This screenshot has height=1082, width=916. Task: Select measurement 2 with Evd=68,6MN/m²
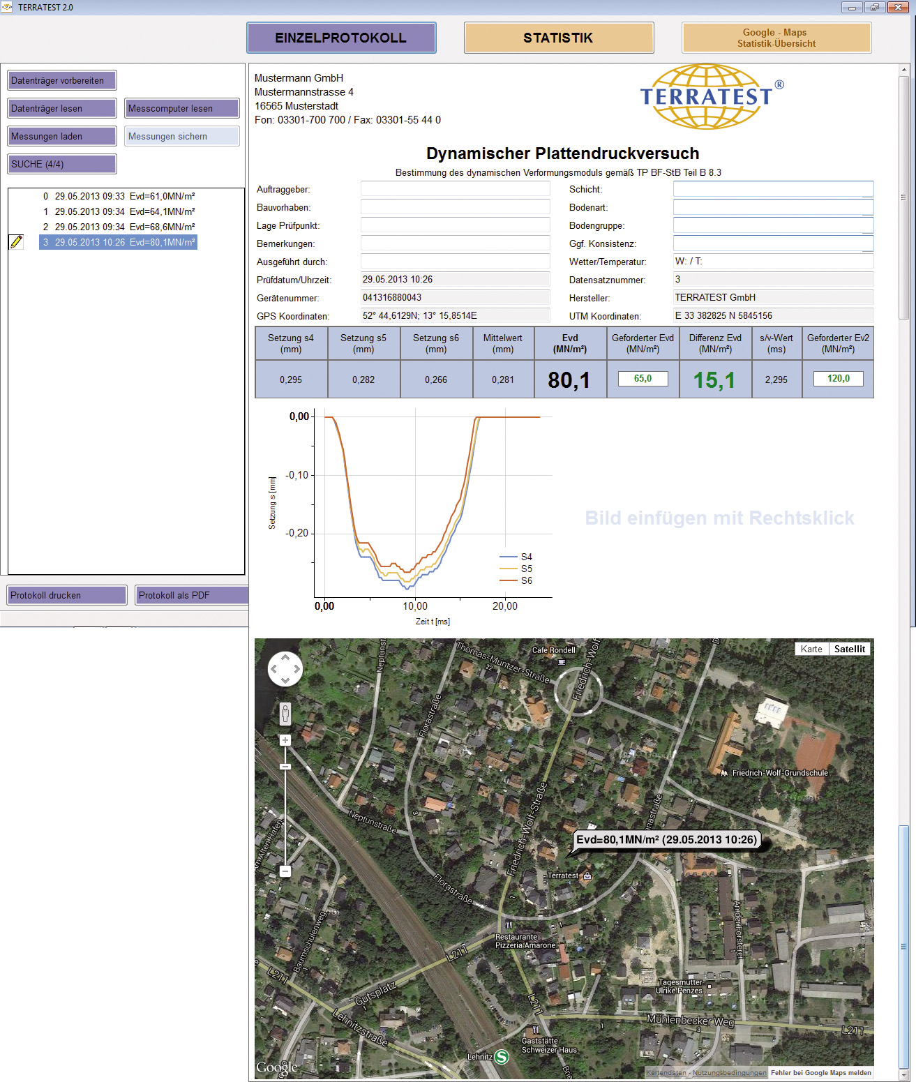coord(119,227)
